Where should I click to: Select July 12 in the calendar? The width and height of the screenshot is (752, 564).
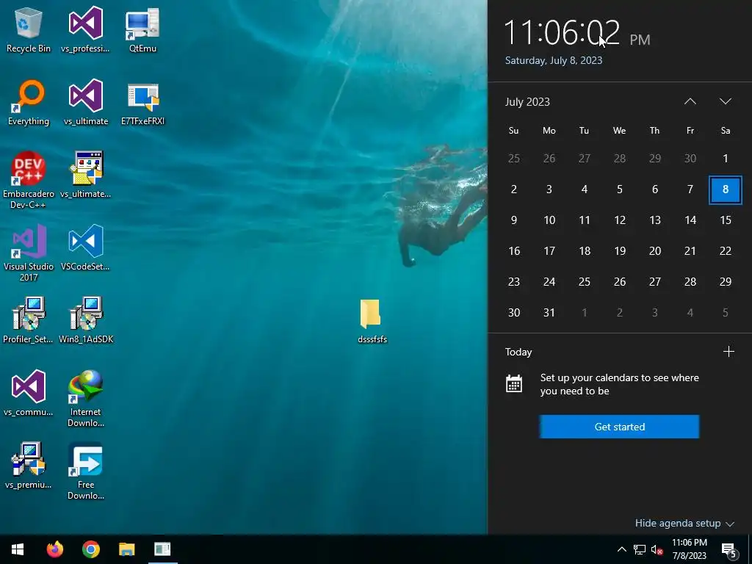[620, 220]
